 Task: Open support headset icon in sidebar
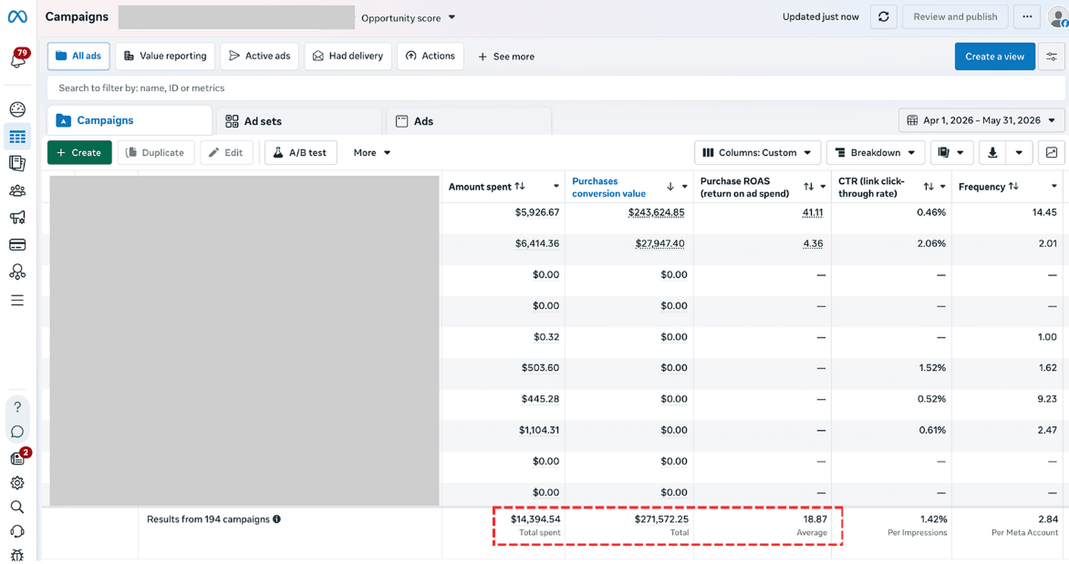17,532
